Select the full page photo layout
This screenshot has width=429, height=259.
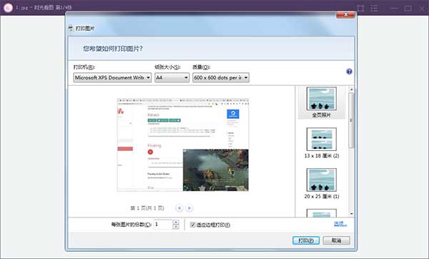(322, 102)
